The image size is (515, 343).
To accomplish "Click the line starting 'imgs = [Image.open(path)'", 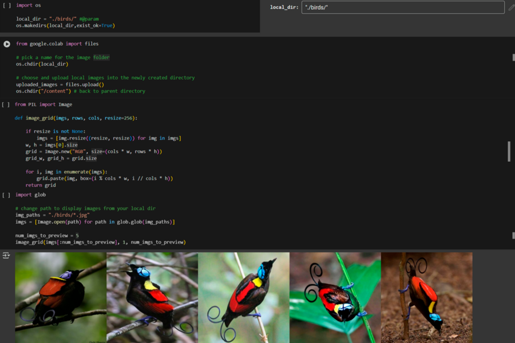I will point(95,222).
